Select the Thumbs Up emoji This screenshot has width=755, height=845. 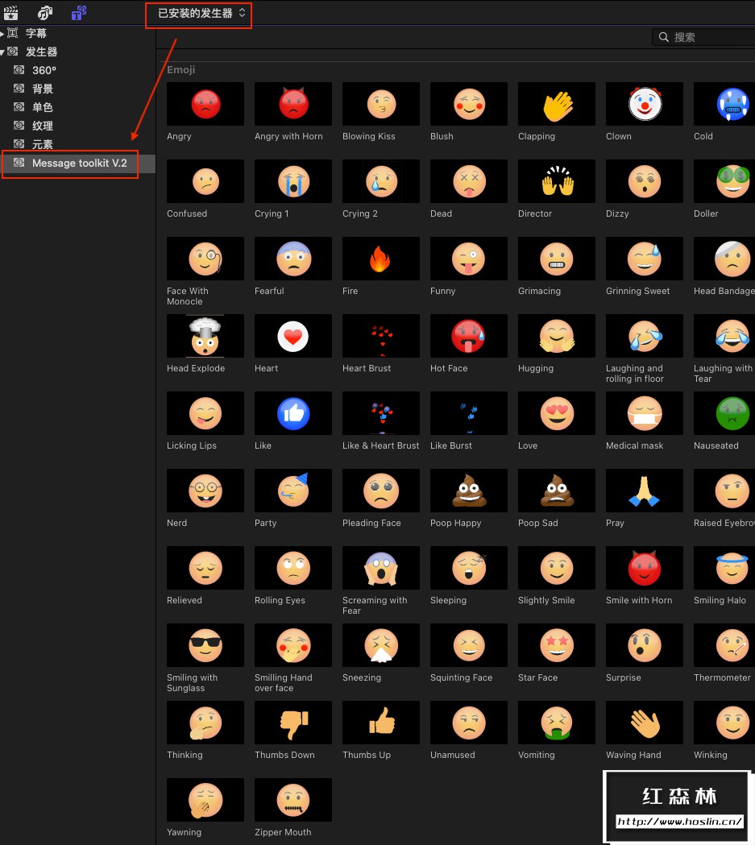pyautogui.click(x=381, y=723)
